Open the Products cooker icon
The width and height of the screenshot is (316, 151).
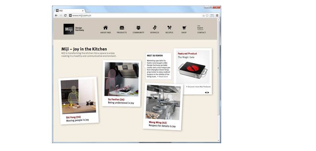122,28
